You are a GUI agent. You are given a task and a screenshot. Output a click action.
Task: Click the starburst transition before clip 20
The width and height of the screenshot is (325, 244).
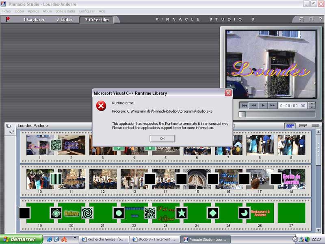coord(56,213)
